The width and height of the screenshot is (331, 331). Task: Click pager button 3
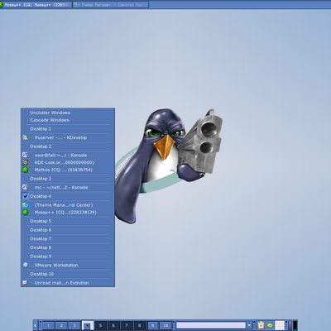click(x=74, y=325)
